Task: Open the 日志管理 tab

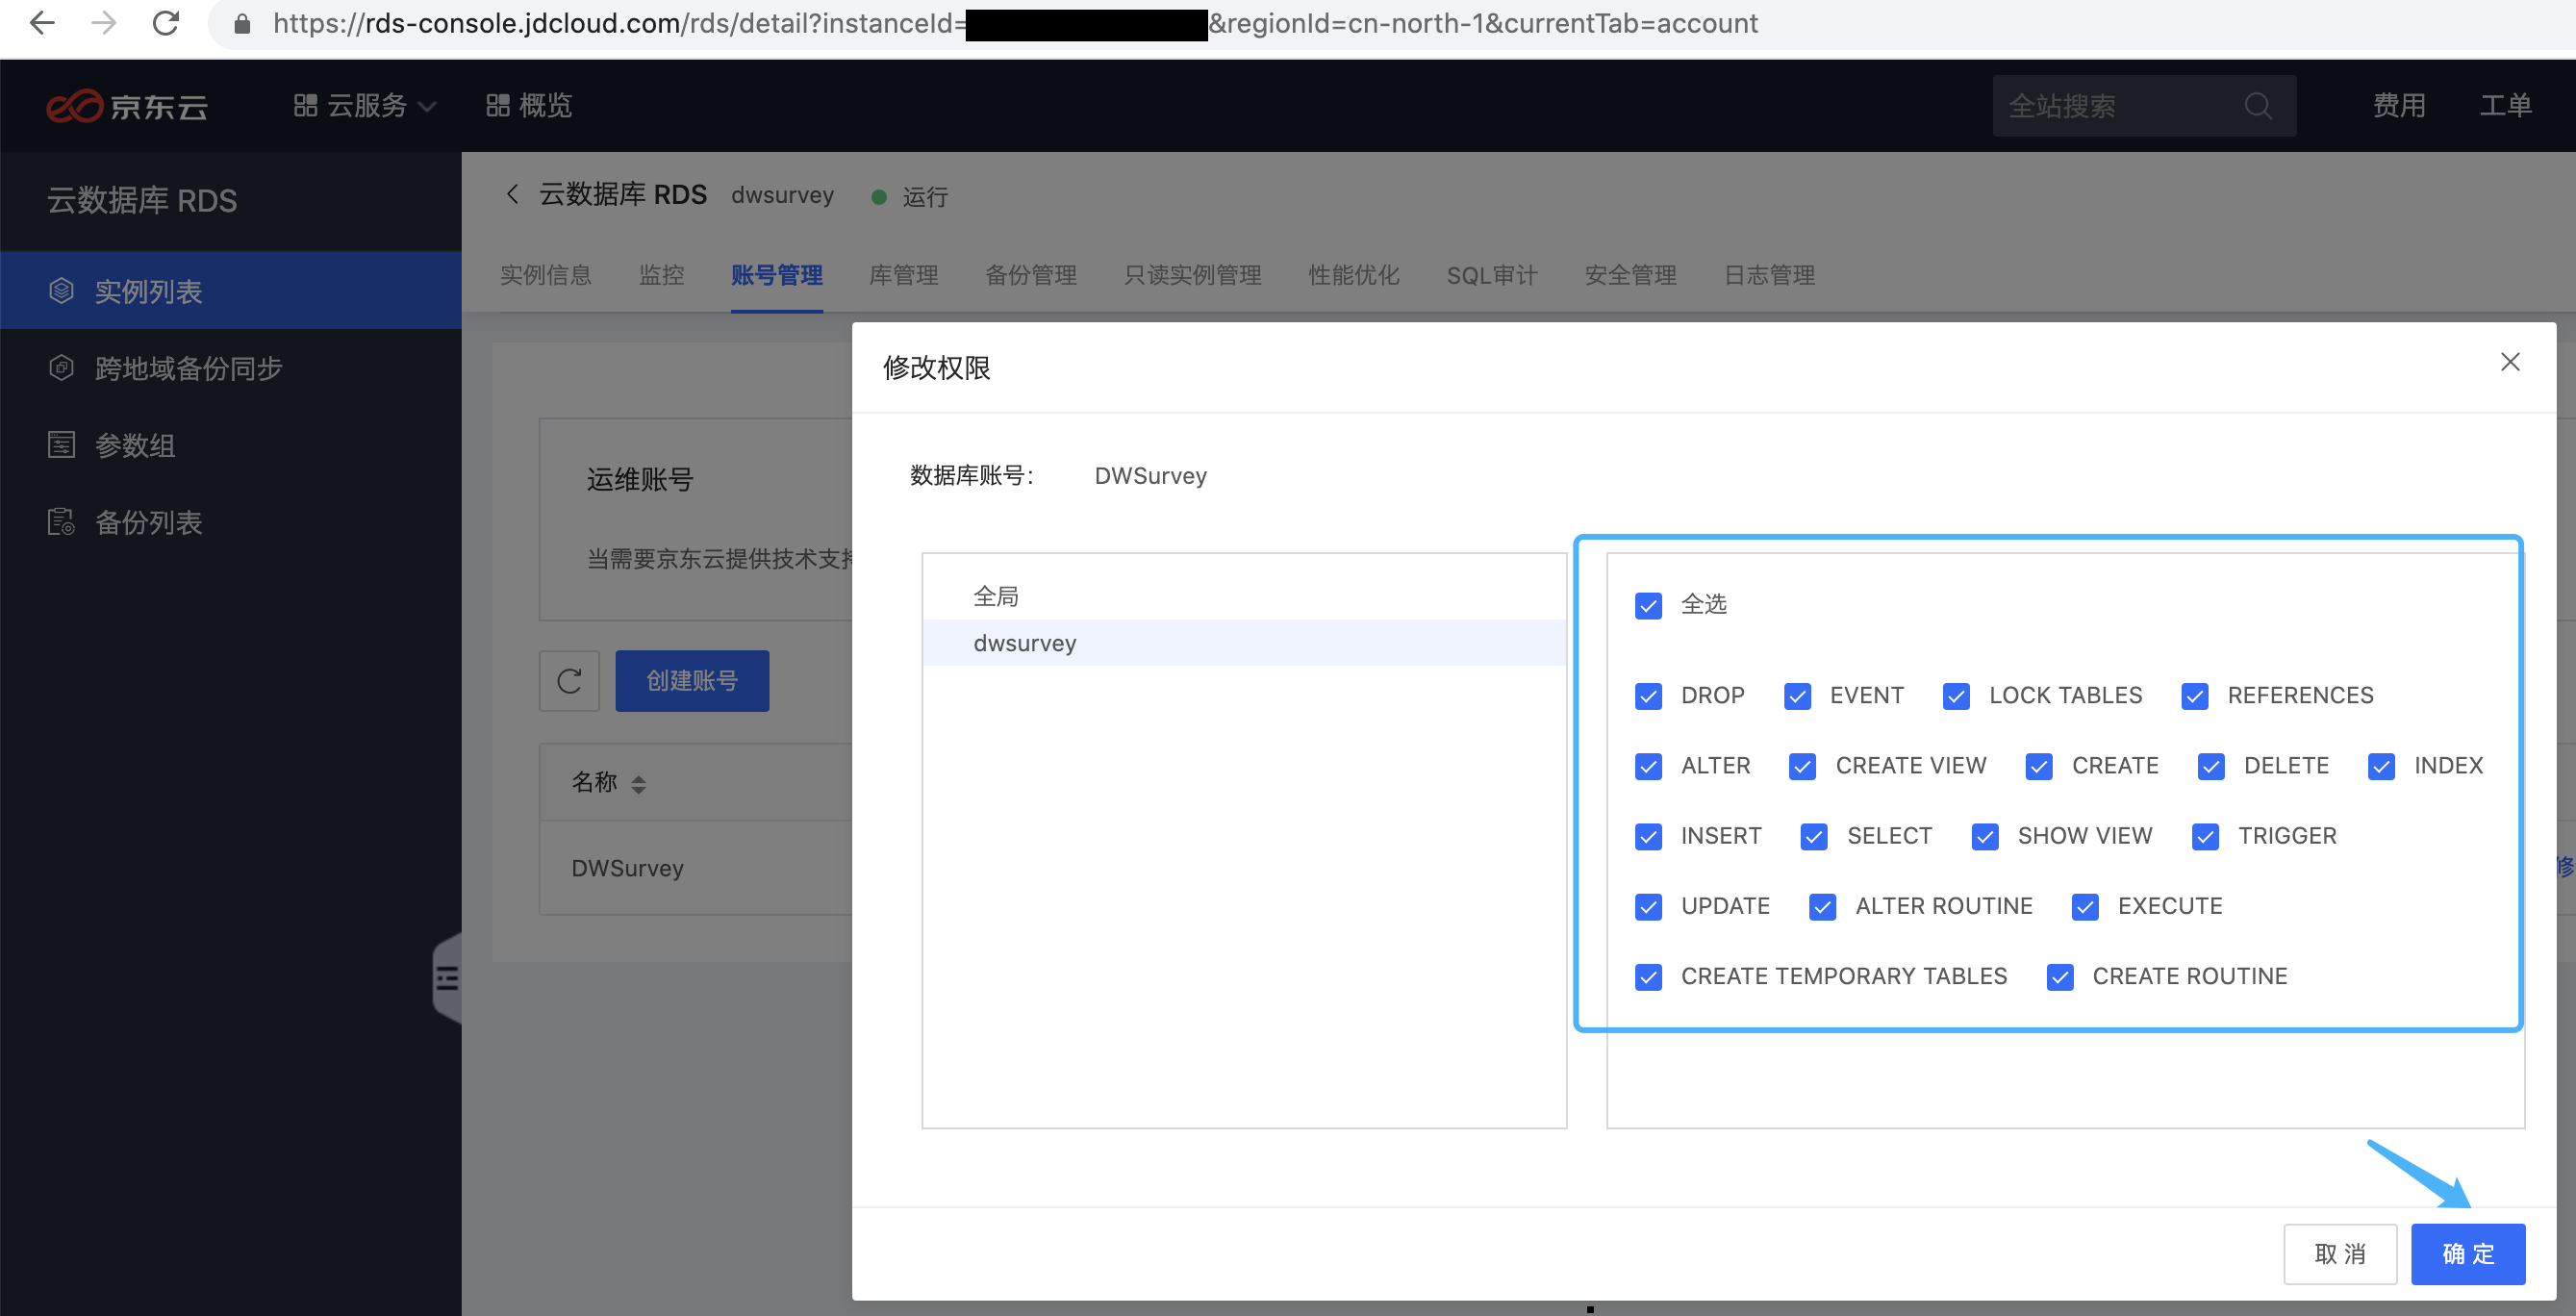Action: click(x=1769, y=275)
